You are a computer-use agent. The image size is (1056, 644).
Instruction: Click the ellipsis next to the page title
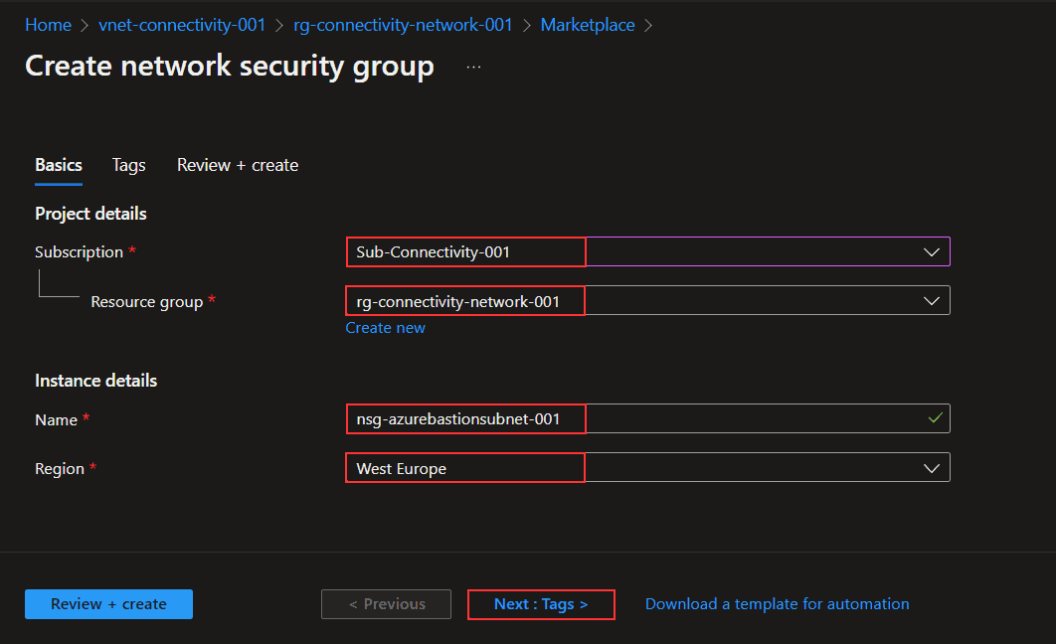[473, 66]
